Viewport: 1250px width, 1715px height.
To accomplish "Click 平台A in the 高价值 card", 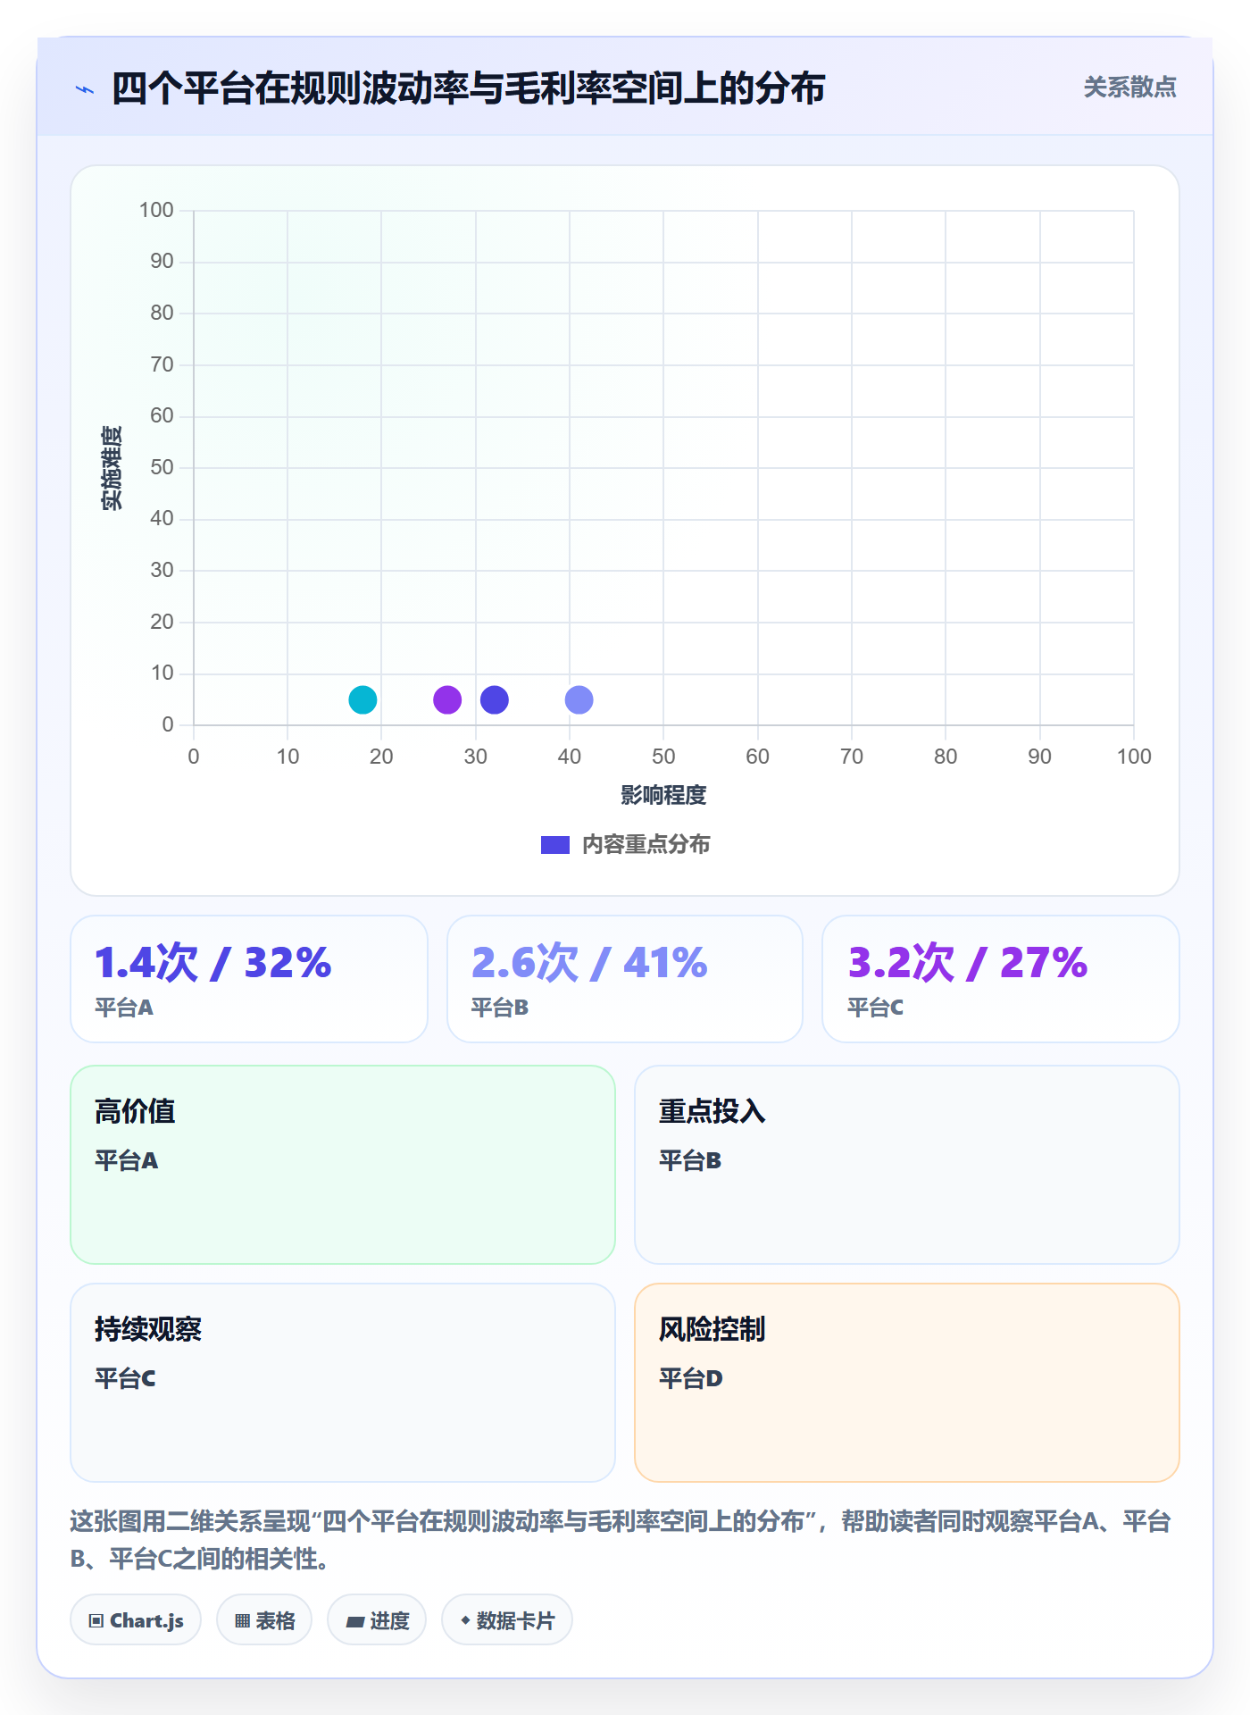I will point(127,1160).
